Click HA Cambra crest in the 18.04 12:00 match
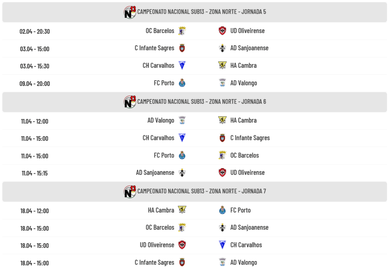The height and width of the screenshot is (271, 389). point(182,210)
